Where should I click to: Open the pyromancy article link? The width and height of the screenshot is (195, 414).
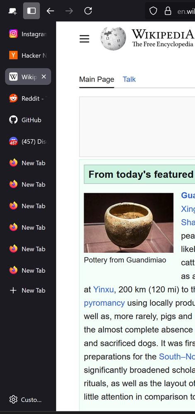pyautogui.click(x=104, y=303)
